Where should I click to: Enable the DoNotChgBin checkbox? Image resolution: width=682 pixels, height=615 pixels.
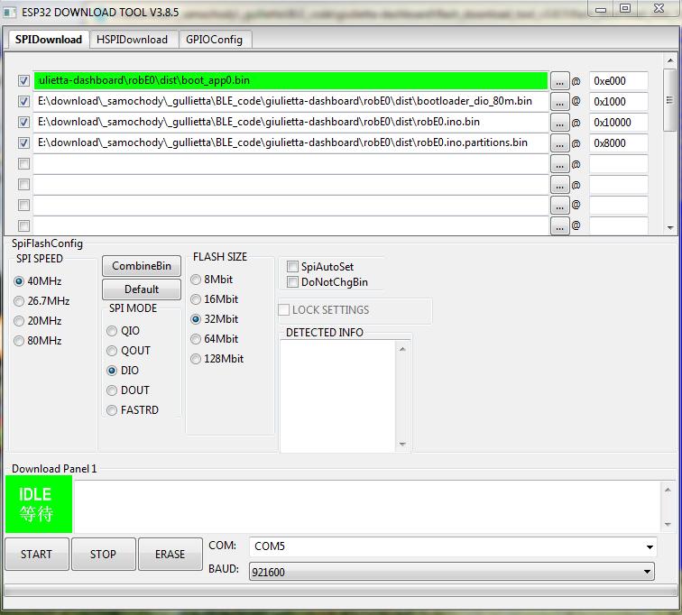[292, 282]
